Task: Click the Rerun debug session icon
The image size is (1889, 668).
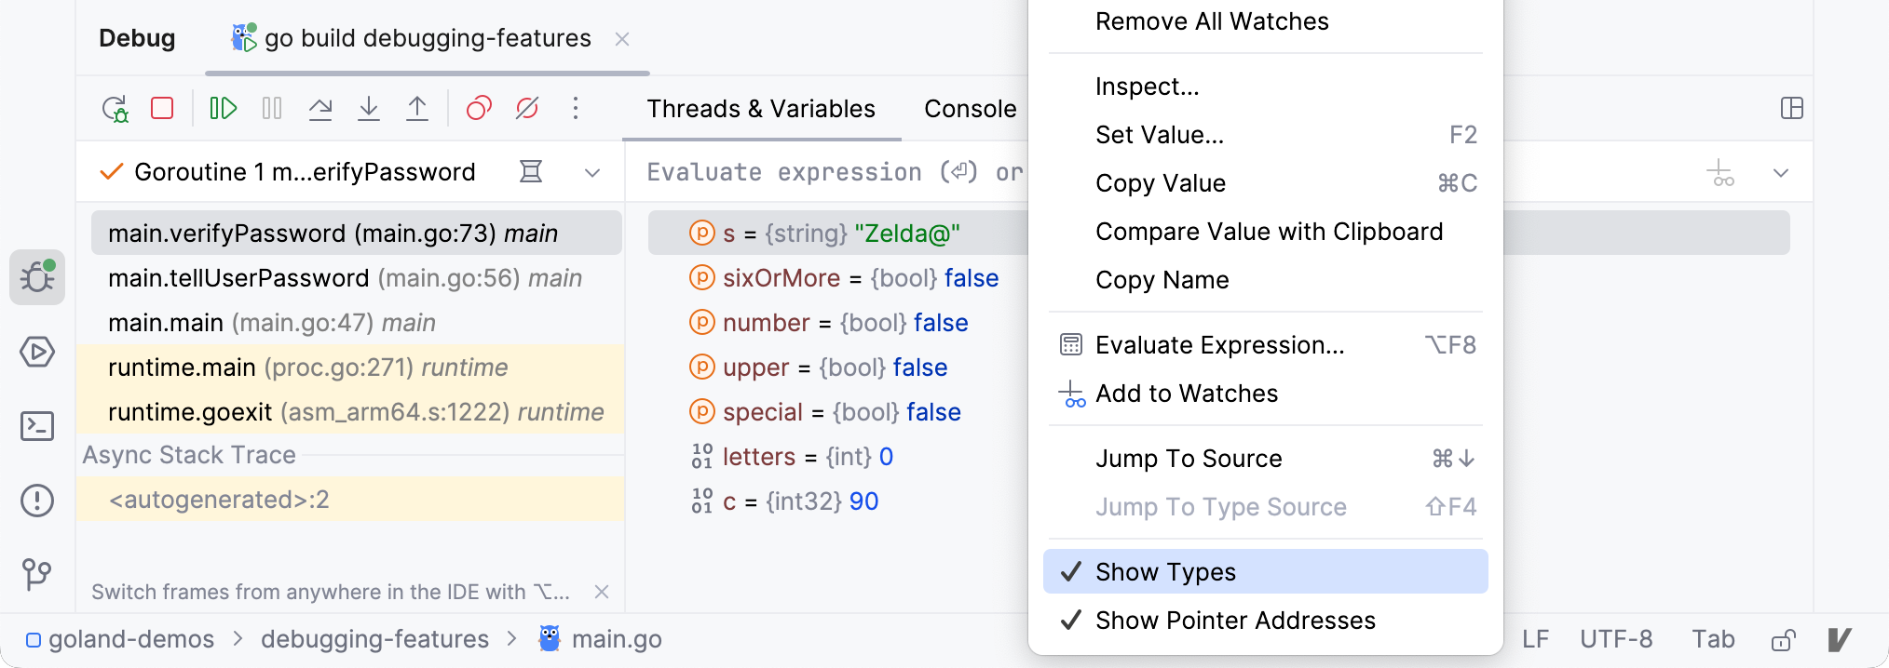Action: (x=115, y=109)
